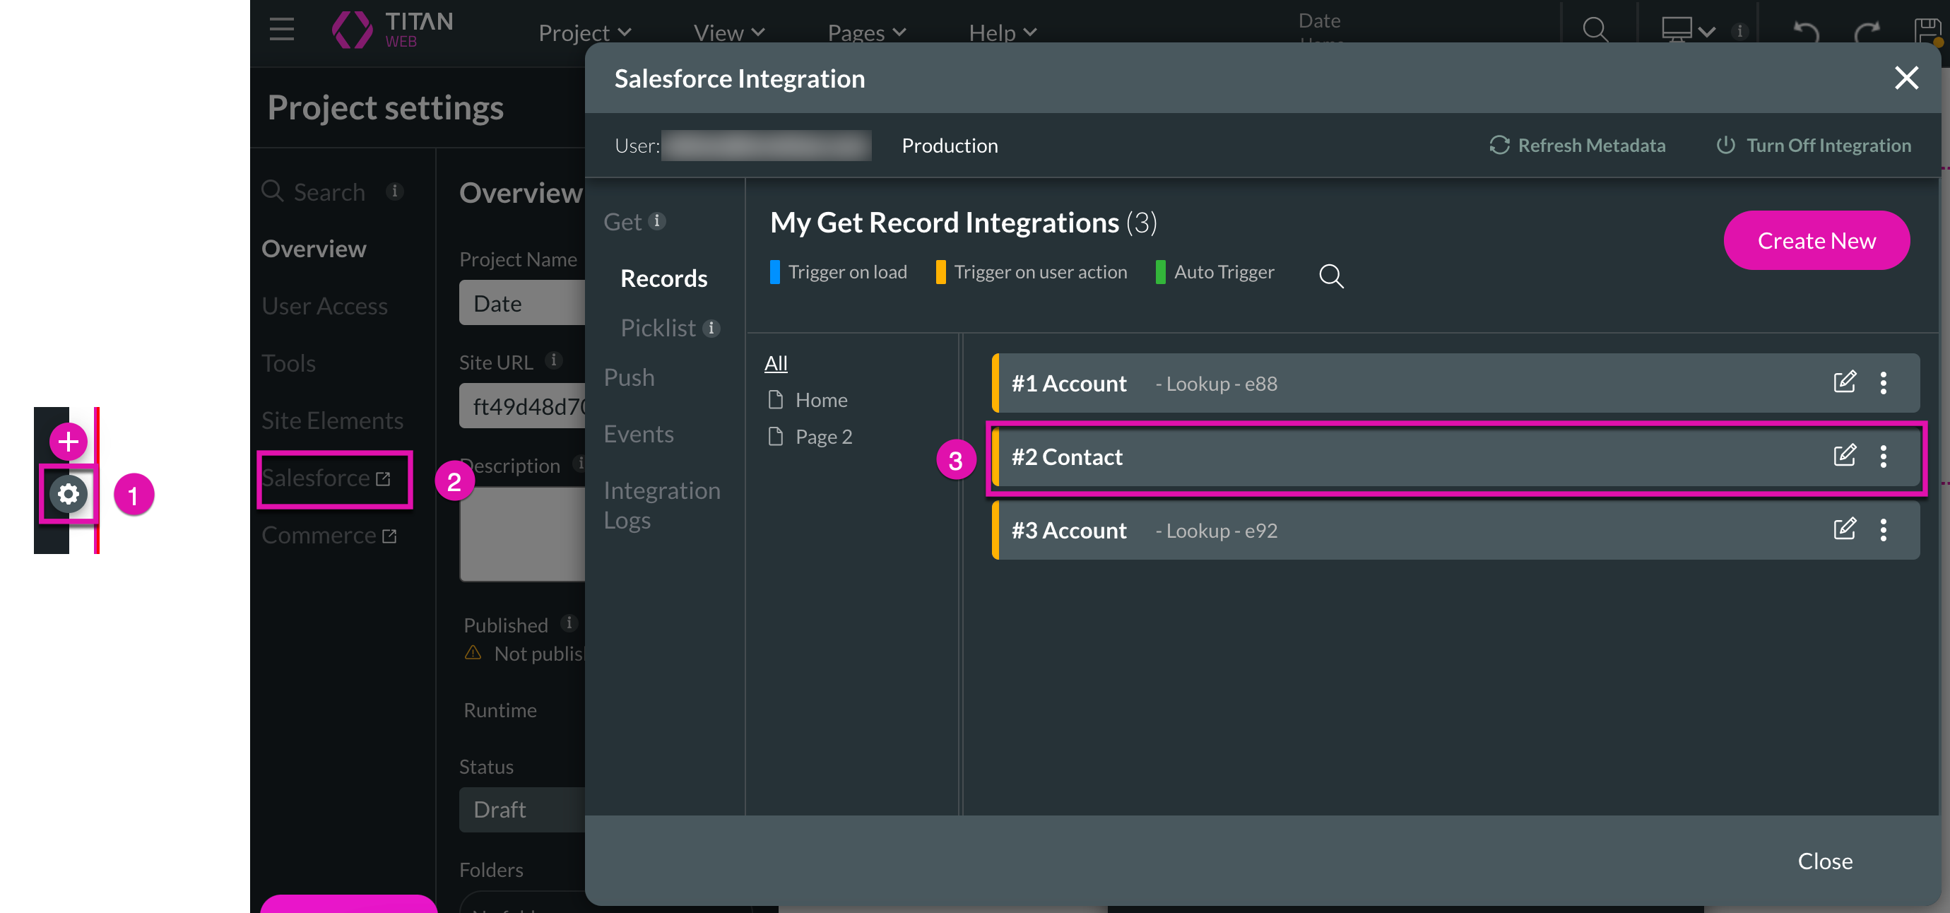
Task: Select the Push tab
Action: (629, 377)
